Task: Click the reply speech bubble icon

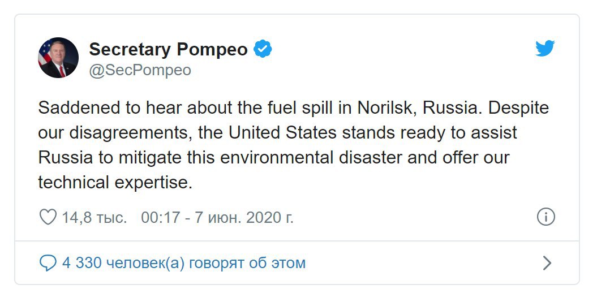Action: [48, 262]
